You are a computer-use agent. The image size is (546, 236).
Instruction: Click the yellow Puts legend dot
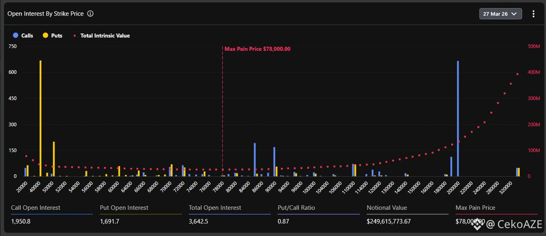(45, 35)
